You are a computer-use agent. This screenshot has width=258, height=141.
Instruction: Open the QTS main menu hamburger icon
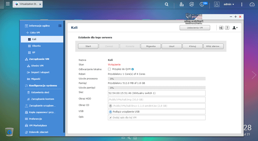(x=8, y=4)
